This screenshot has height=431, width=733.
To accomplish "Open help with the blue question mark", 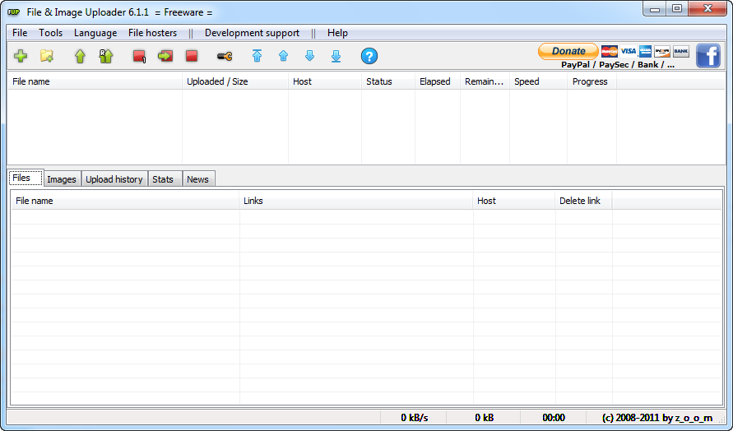I will 369,56.
